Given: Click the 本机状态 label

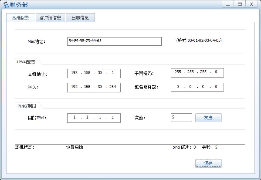Looking at the screenshot, I should pos(25,147).
